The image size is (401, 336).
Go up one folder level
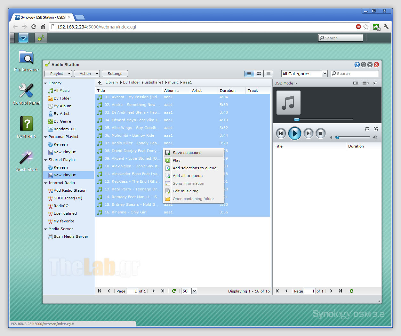click(100, 83)
